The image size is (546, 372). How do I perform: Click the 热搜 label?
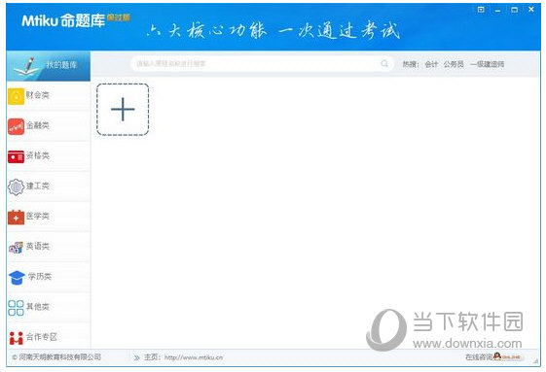pyautogui.click(x=411, y=64)
